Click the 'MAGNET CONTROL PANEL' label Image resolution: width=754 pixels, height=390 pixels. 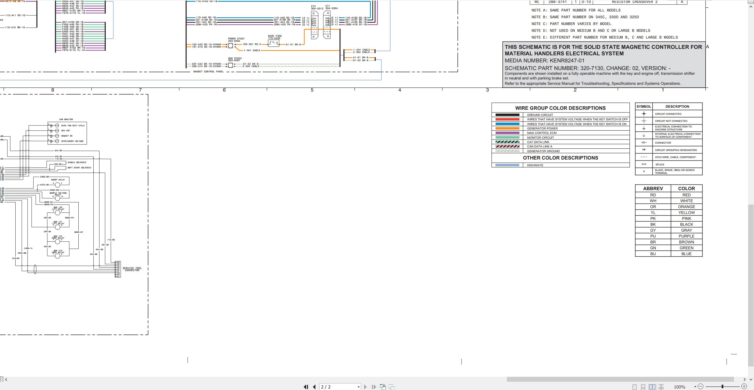209,72
